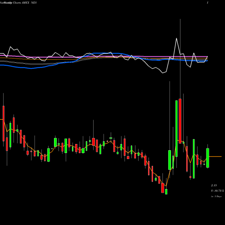The image size is (225, 225).
Task: Select the tallest red candlestick body
Action: (x=180, y=121)
